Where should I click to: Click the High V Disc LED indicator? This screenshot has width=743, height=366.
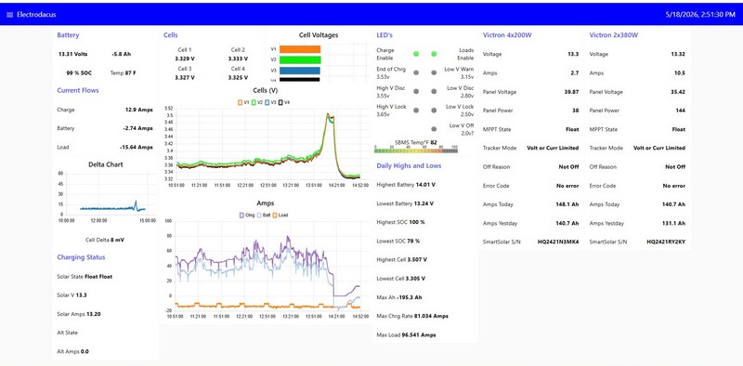(x=416, y=91)
